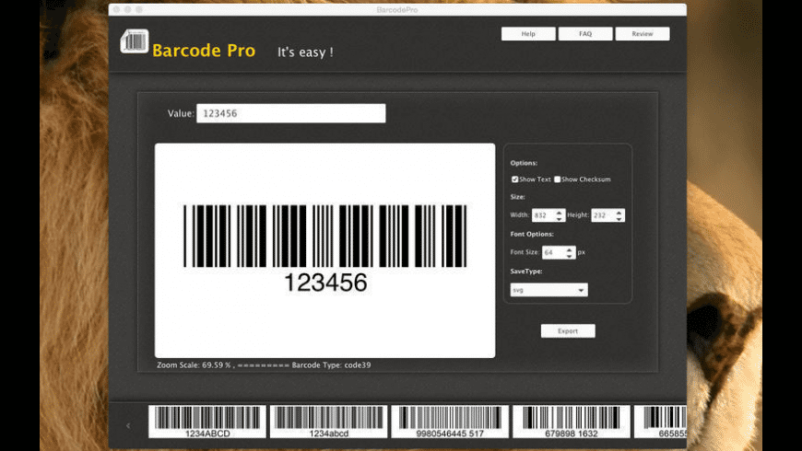The width and height of the screenshot is (802, 451).
Task: Increase Font Size with the up arrow
Action: point(570,249)
